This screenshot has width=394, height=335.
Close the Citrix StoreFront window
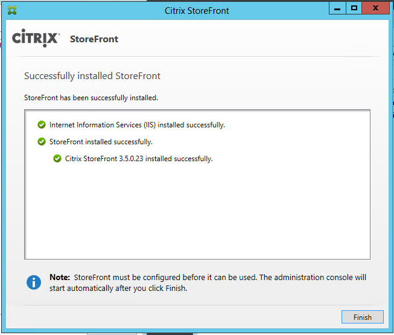(375, 8)
